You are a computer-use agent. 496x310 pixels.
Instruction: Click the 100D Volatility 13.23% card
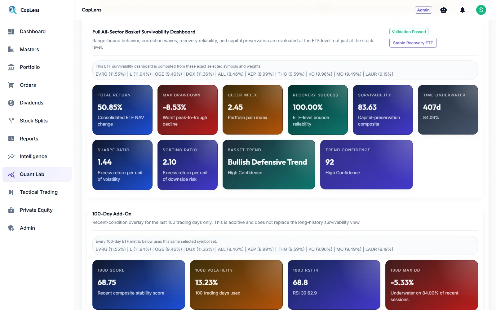pyautogui.click(x=236, y=285)
